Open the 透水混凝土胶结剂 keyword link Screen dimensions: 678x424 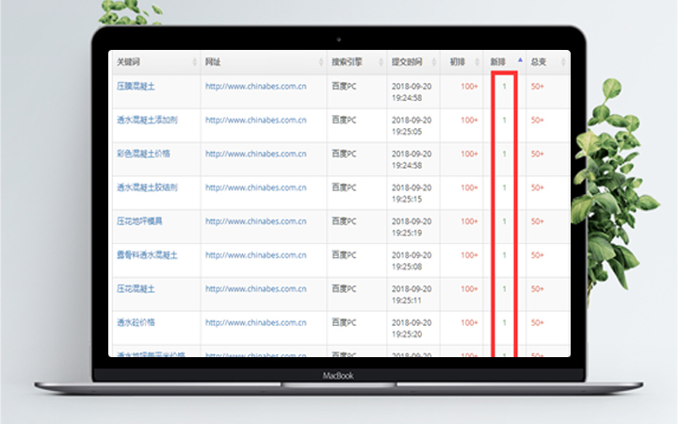click(147, 188)
